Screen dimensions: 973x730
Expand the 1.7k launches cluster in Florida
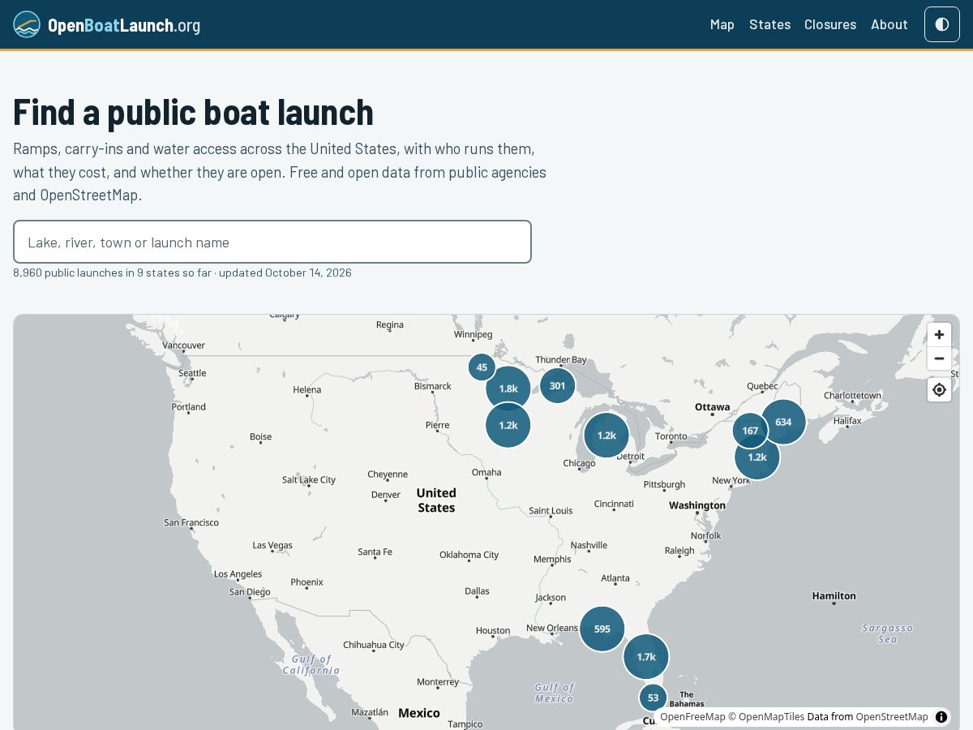646,657
